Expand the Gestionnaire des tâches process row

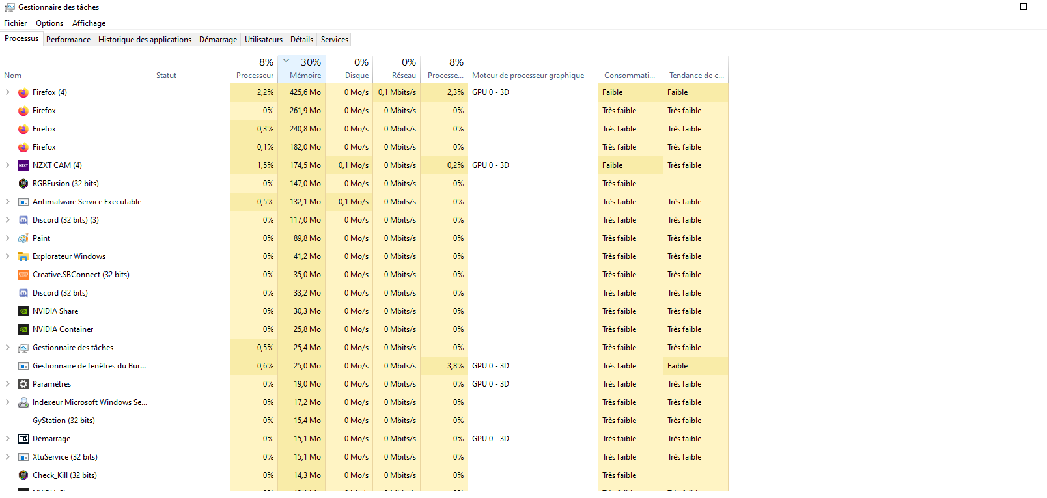[8, 348]
